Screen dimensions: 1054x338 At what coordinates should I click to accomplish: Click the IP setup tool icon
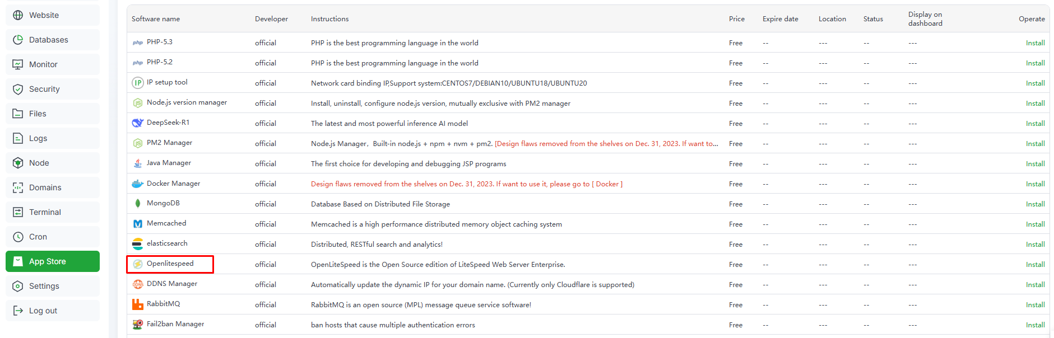click(x=137, y=83)
